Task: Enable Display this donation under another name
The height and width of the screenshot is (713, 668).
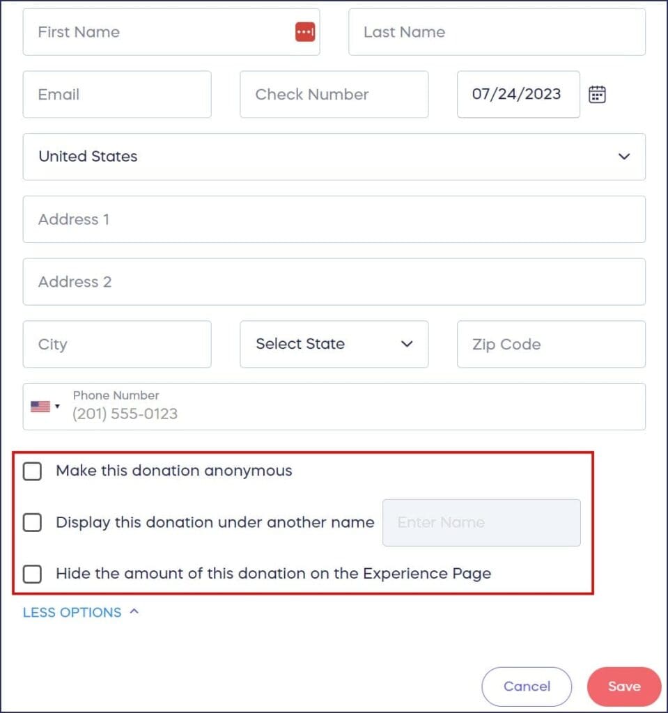Action: [x=32, y=522]
